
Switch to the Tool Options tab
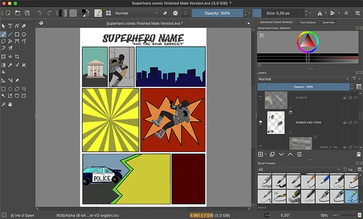pyautogui.click(x=307, y=22)
